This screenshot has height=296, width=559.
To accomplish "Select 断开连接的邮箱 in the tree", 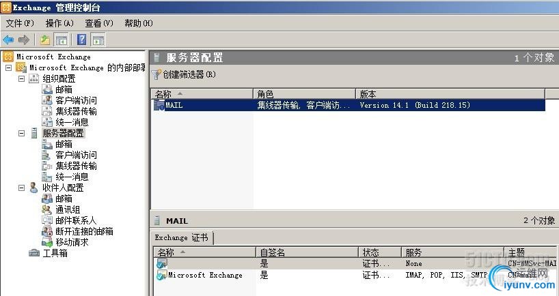I will click(x=85, y=231).
